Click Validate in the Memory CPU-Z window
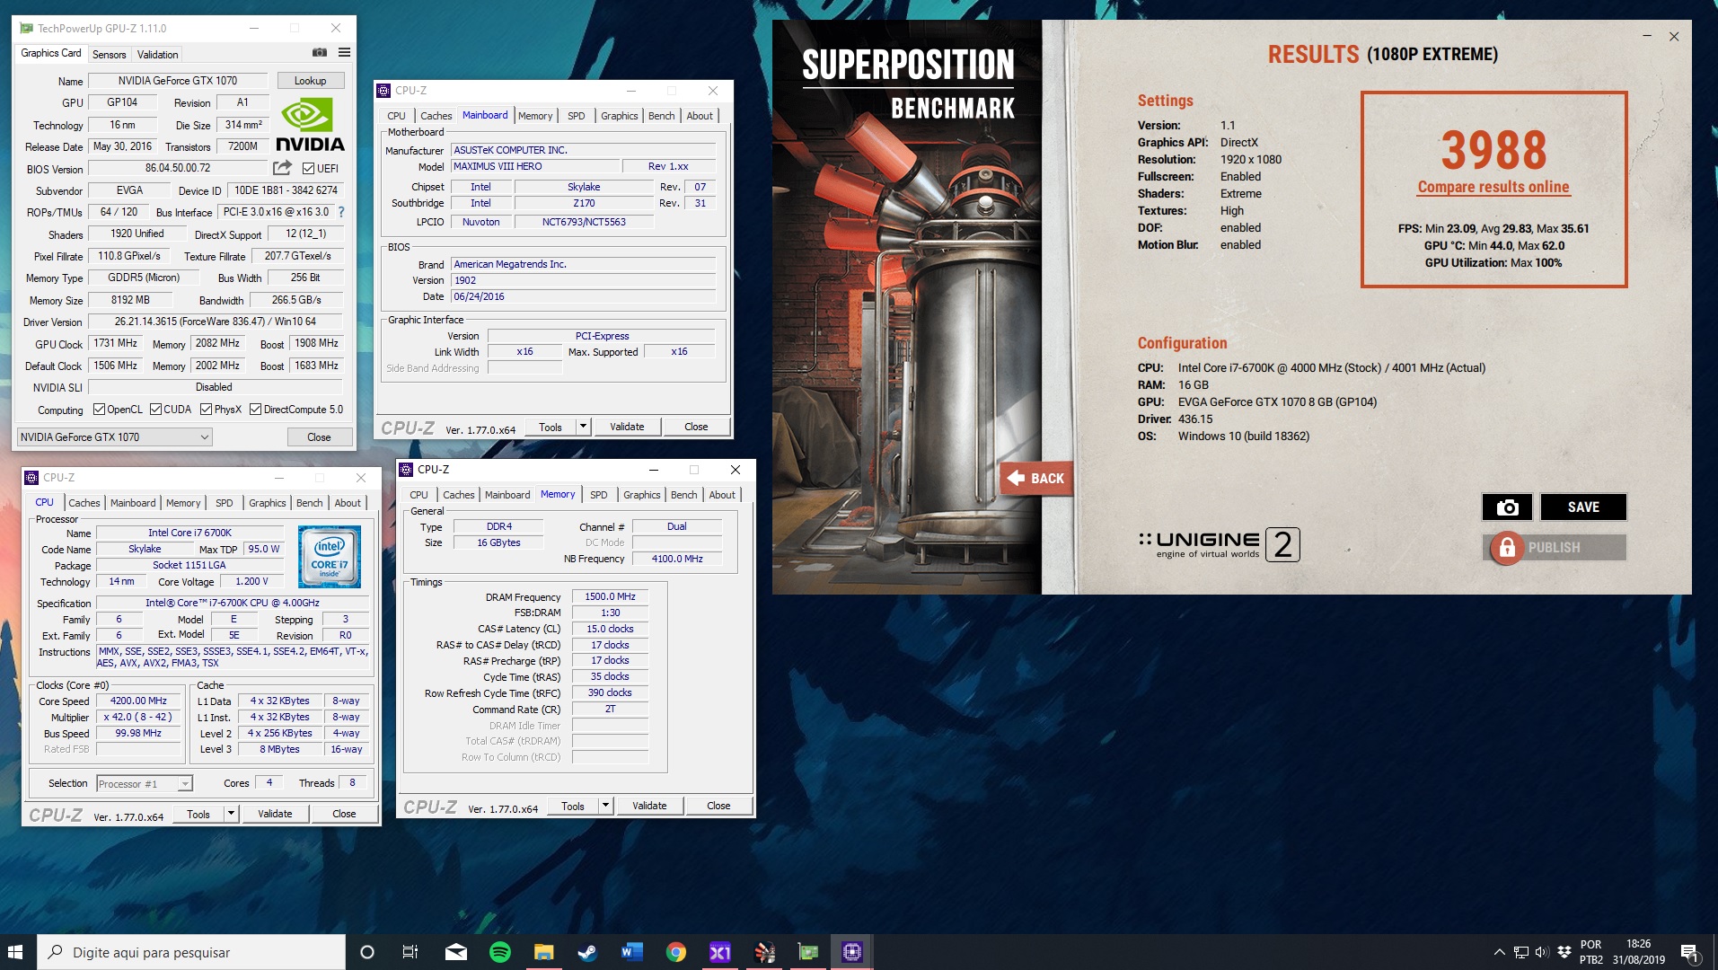The image size is (1718, 970). tap(649, 806)
